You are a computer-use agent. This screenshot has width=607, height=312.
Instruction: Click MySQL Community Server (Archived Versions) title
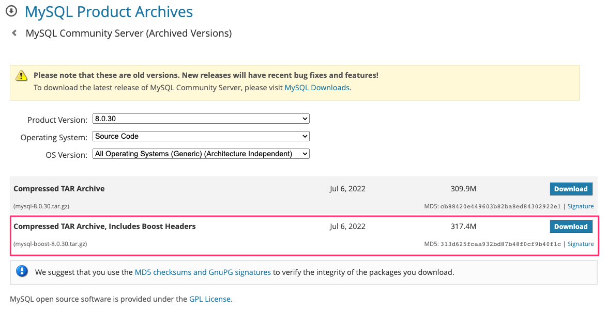pyautogui.click(x=129, y=34)
